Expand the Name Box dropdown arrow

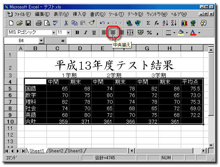(41, 41)
